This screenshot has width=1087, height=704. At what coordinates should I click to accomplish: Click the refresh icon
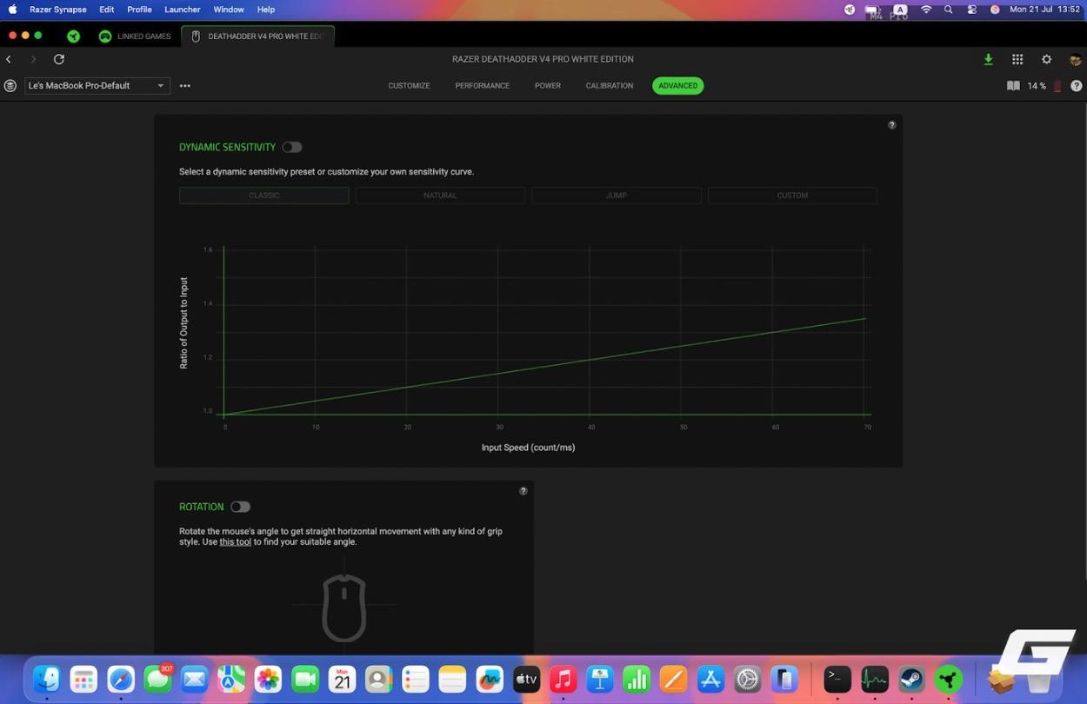coord(59,59)
